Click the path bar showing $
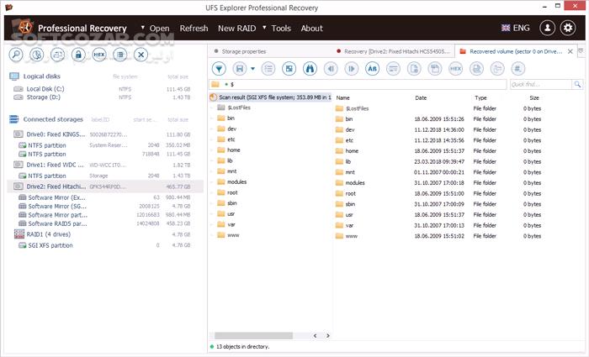 click(358, 84)
